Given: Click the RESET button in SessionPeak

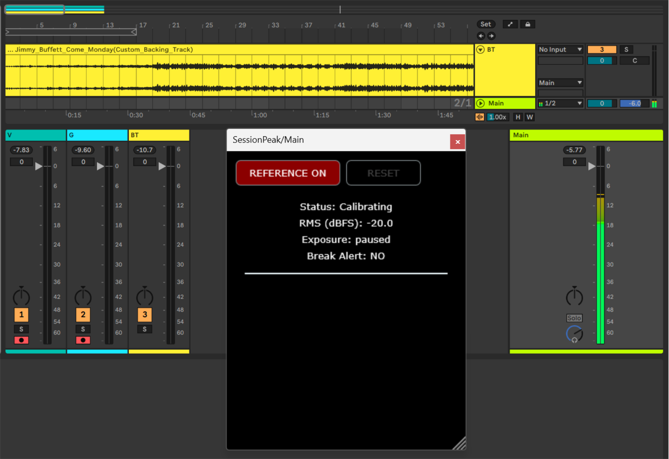Looking at the screenshot, I should pyautogui.click(x=383, y=173).
